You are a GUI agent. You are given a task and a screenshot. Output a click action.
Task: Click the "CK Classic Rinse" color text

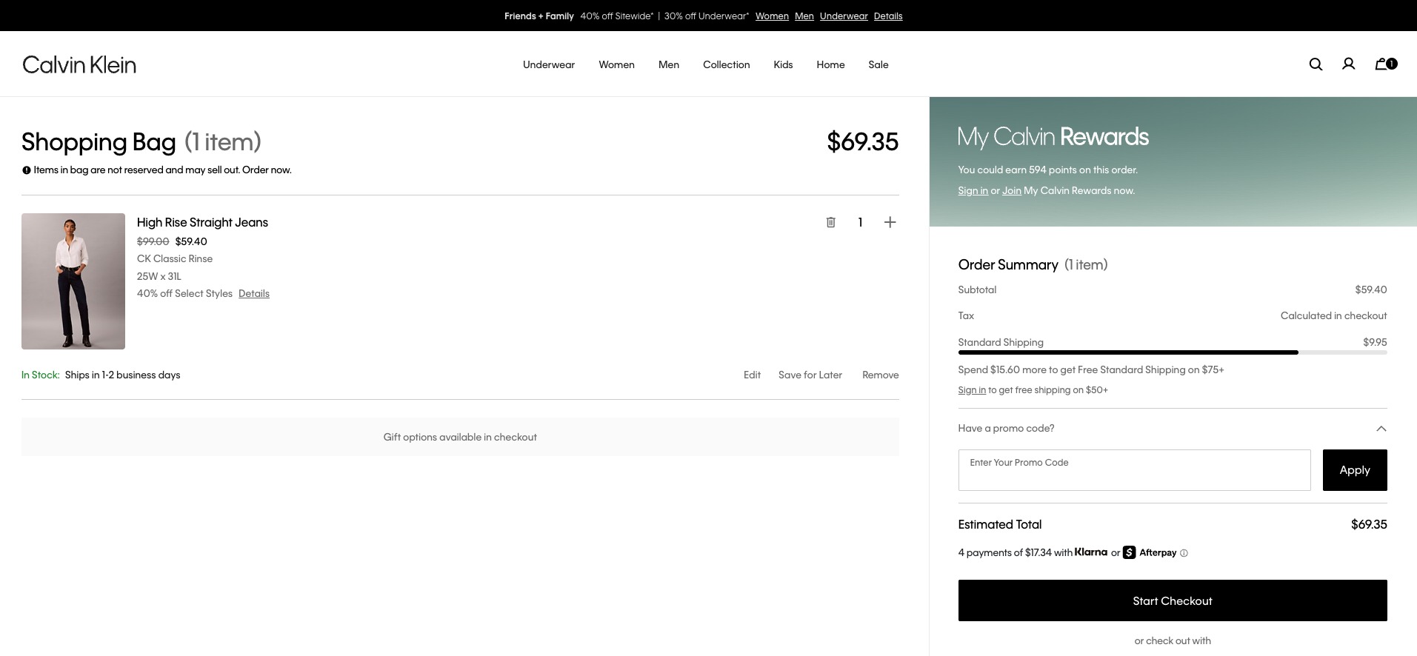pyautogui.click(x=175, y=258)
